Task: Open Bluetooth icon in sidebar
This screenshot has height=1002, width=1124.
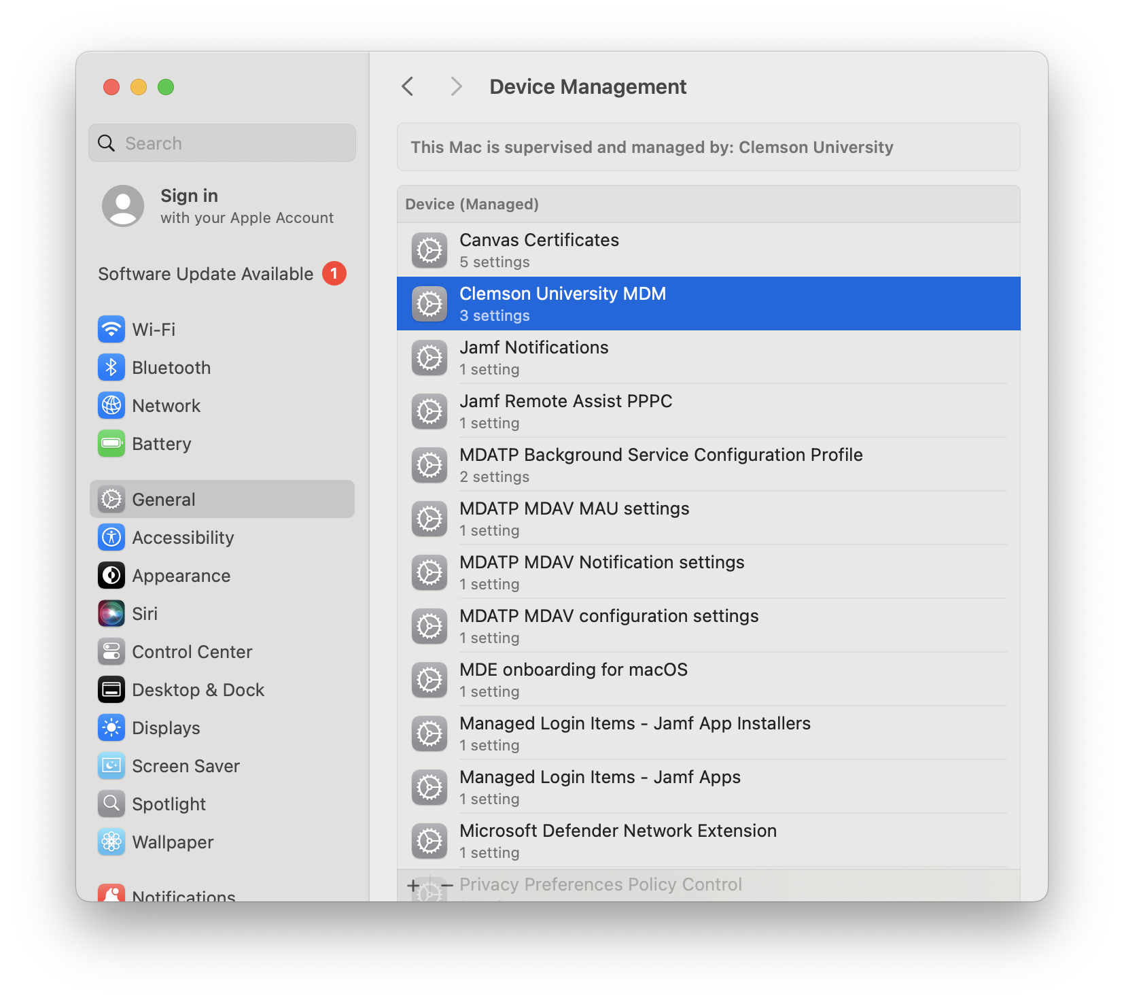Action: point(111,368)
